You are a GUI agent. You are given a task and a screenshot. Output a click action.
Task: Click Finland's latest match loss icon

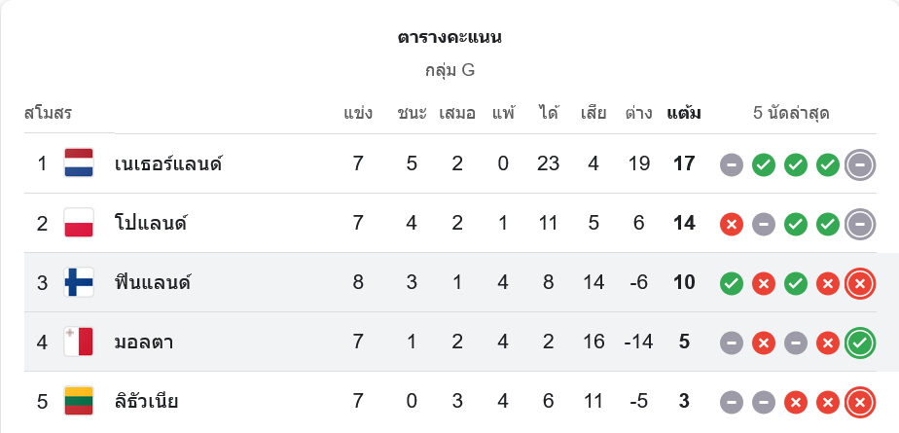(x=859, y=284)
